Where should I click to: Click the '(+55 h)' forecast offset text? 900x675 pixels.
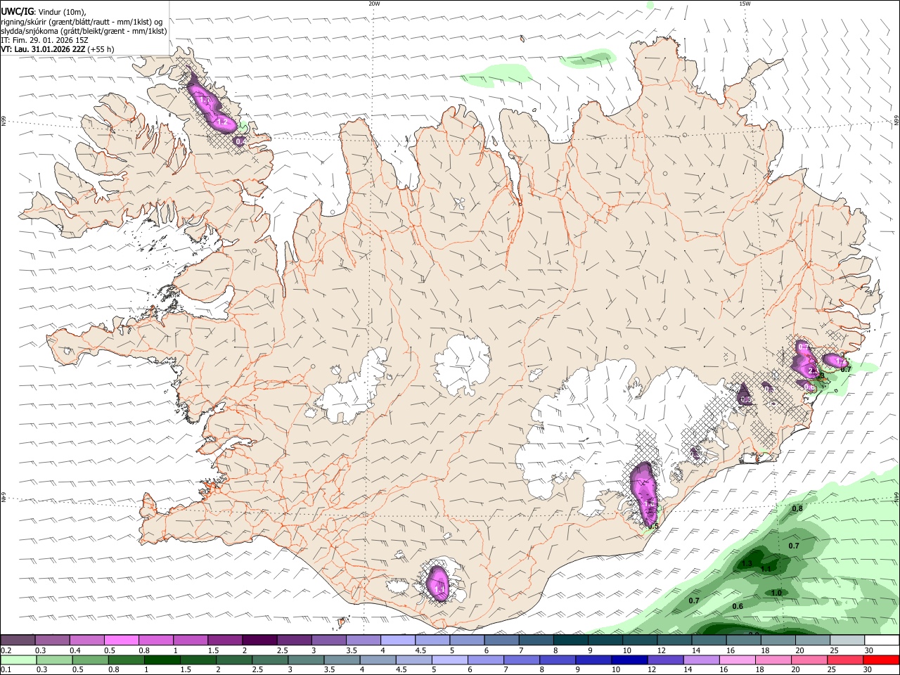tap(101, 49)
